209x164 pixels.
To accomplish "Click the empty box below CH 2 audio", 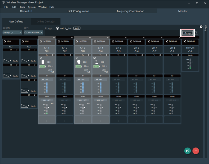I will [64, 120].
